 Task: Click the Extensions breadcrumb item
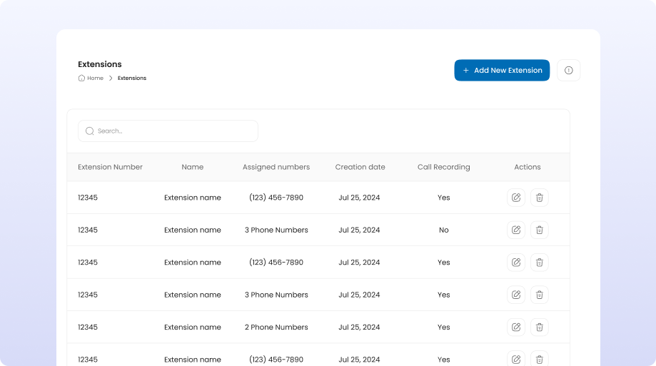coord(132,78)
